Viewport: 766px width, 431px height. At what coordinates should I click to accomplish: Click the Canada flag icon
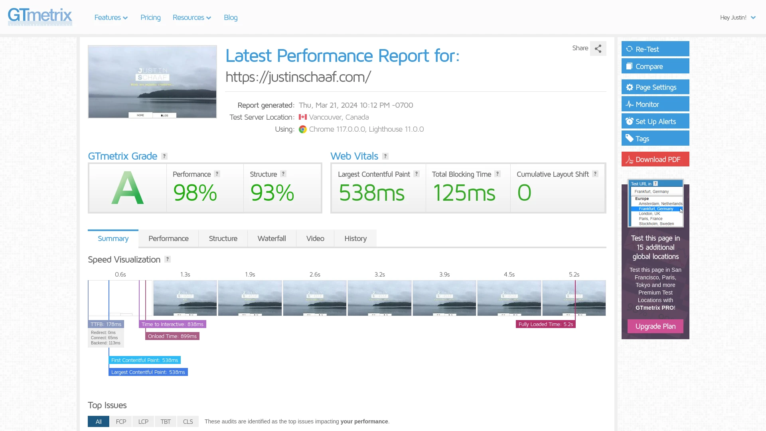coord(303,117)
